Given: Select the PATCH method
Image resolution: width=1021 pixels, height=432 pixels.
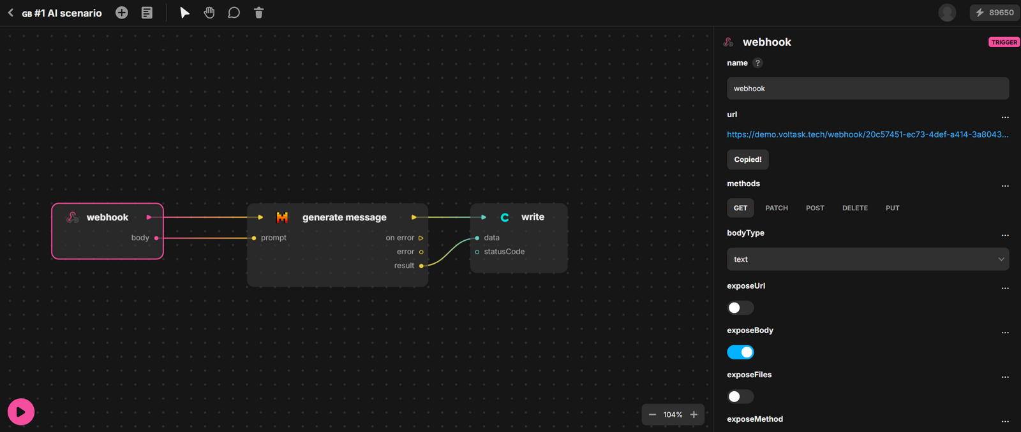Looking at the screenshot, I should (777, 208).
